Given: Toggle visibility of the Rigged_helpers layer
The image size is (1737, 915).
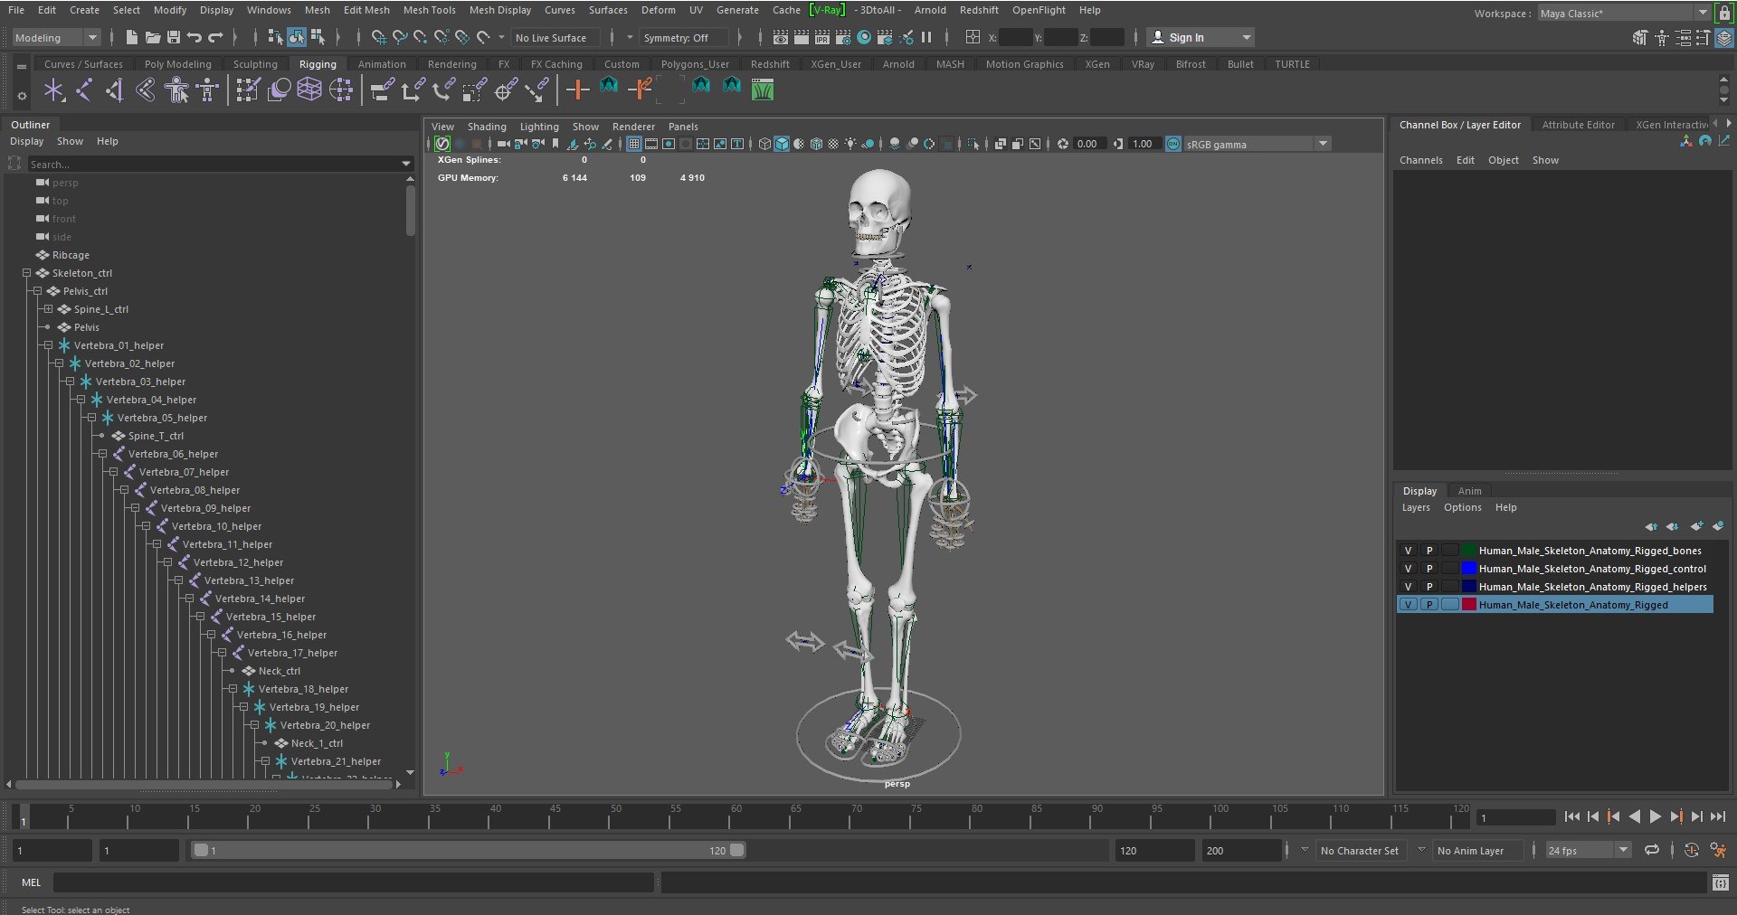Looking at the screenshot, I should pyautogui.click(x=1408, y=587).
